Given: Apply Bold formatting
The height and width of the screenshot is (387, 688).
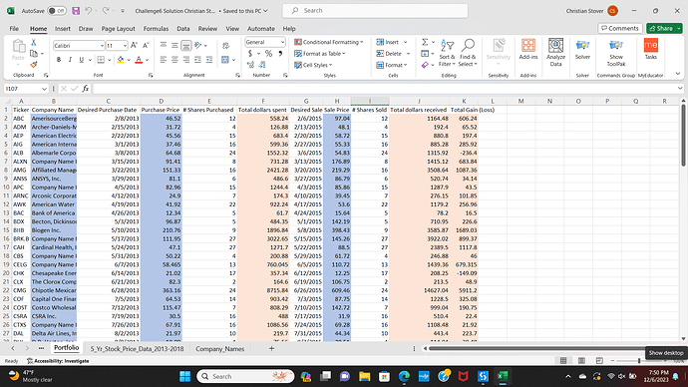Looking at the screenshot, I should (59, 60).
